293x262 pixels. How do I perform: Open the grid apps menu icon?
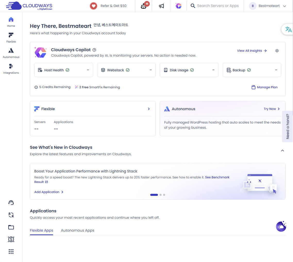coord(11,251)
